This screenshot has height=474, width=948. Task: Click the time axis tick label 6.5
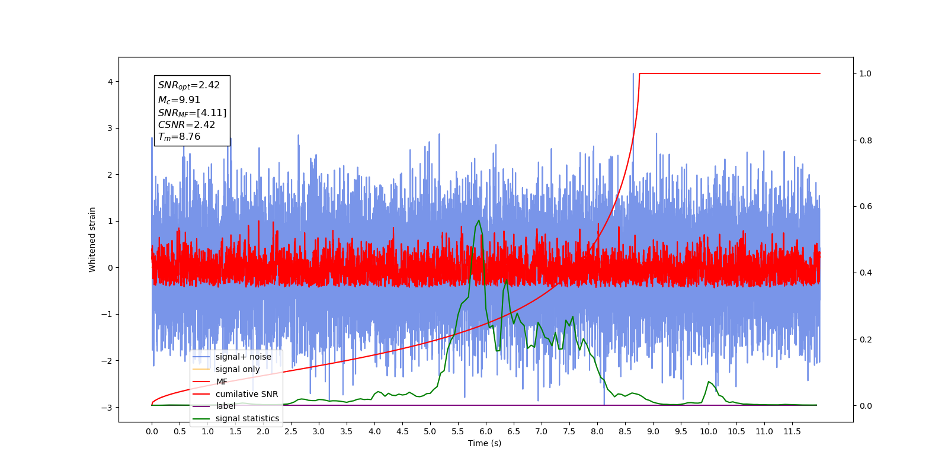pyautogui.click(x=514, y=431)
